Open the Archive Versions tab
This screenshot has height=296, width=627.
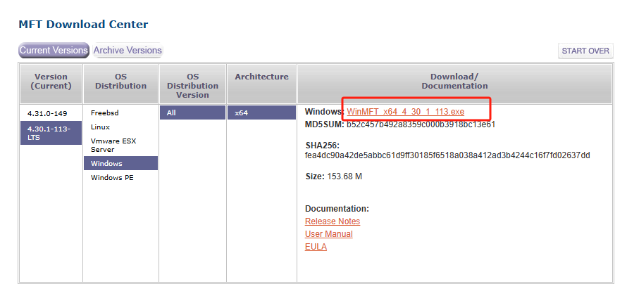[127, 50]
